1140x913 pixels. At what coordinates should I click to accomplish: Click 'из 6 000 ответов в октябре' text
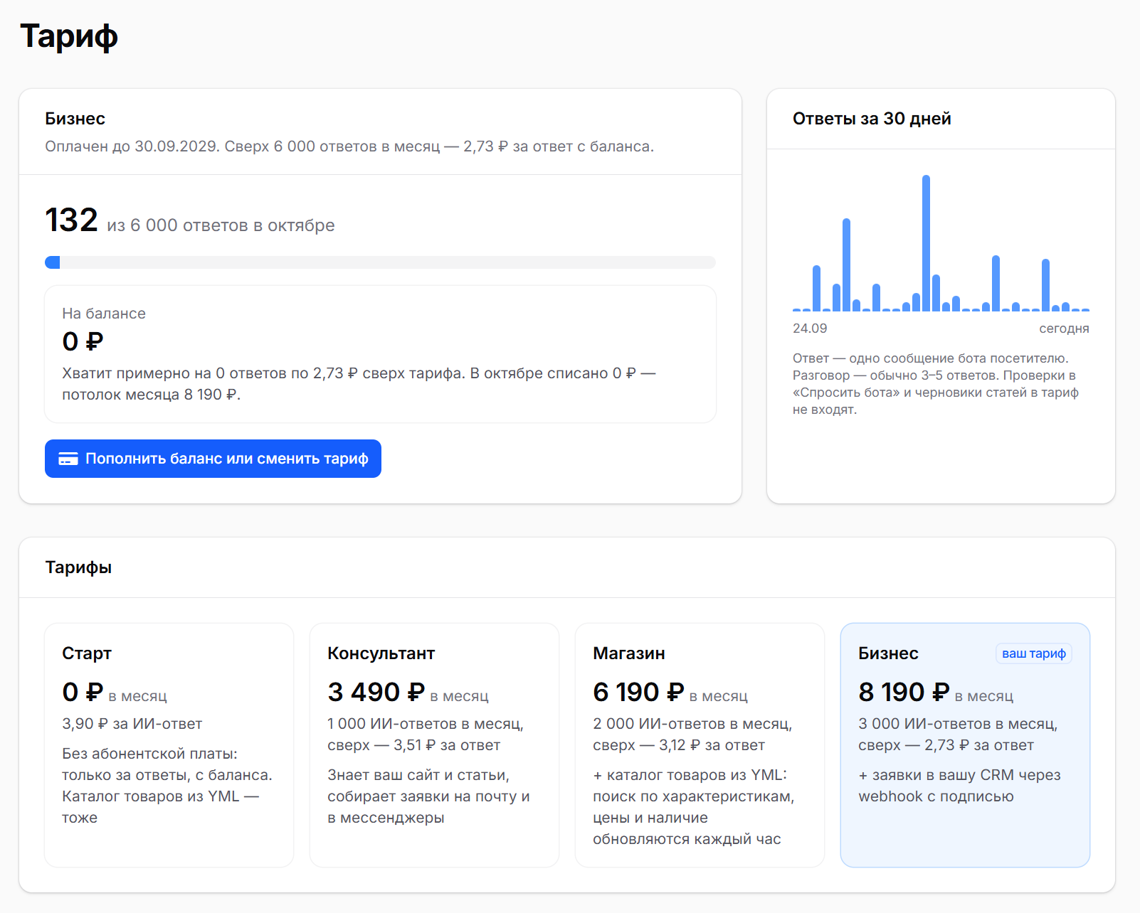(x=221, y=225)
